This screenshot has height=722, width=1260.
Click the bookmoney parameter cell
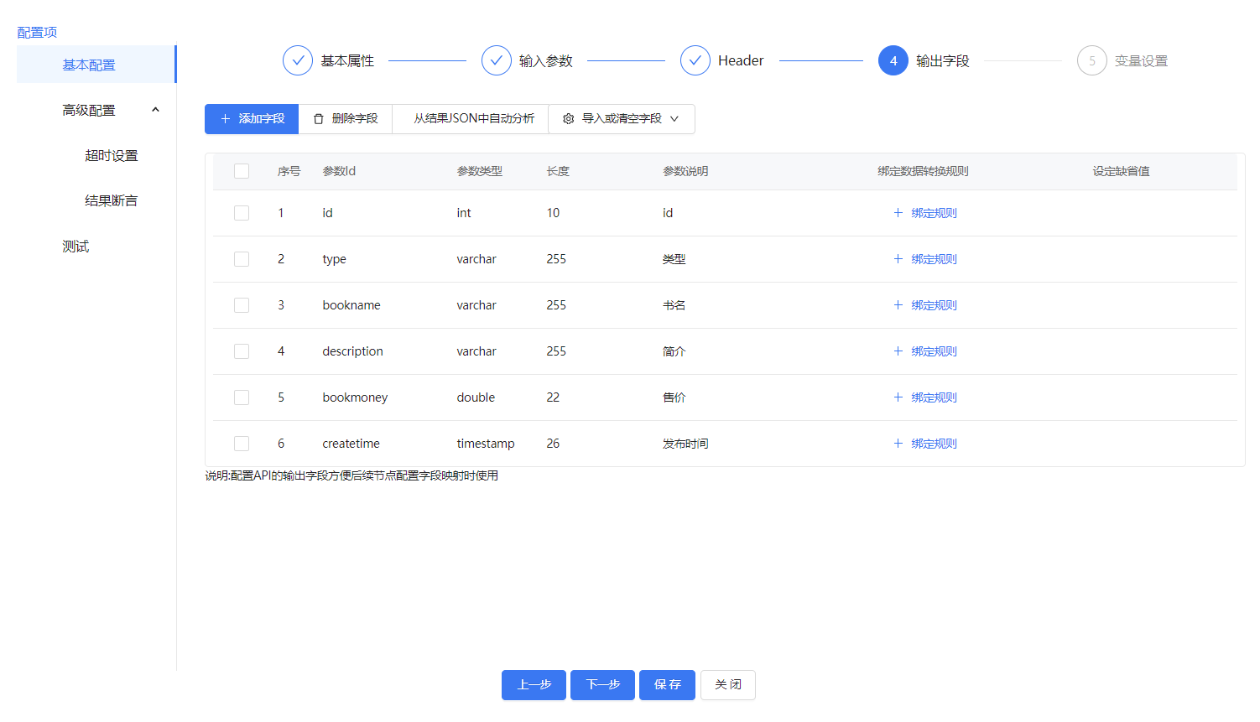pos(355,397)
